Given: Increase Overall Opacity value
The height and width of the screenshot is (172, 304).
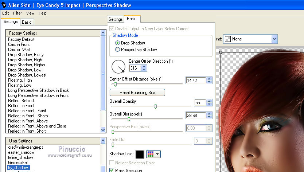Looking at the screenshot, I should (209, 101).
